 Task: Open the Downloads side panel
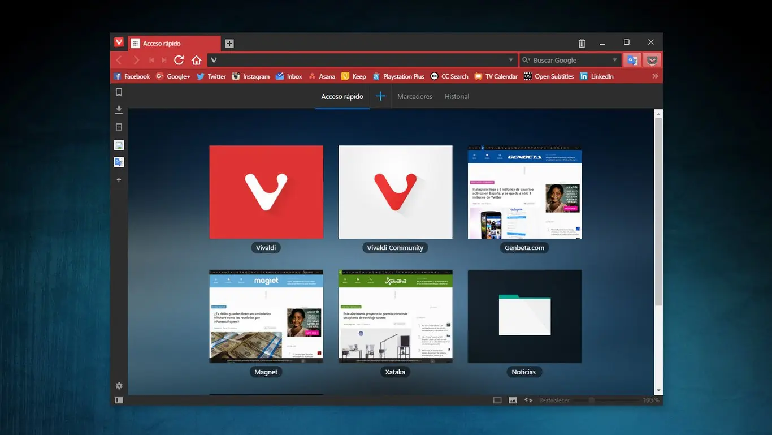click(x=119, y=109)
